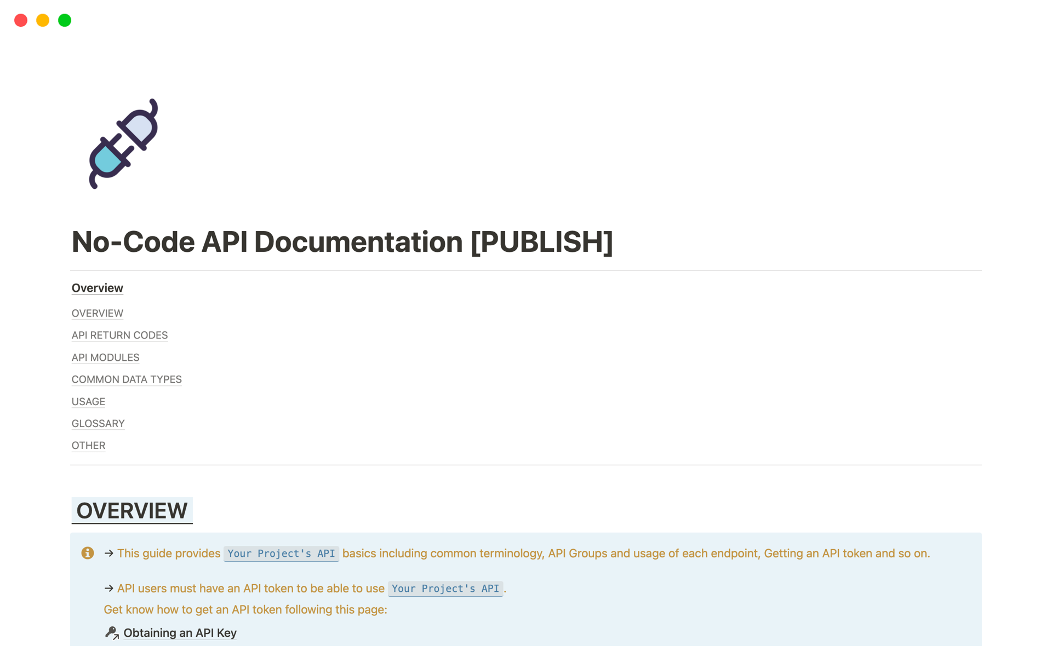Viewport: 1052px width, 657px height.
Task: Open the COMMON DATA TYPES link
Action: click(x=127, y=379)
